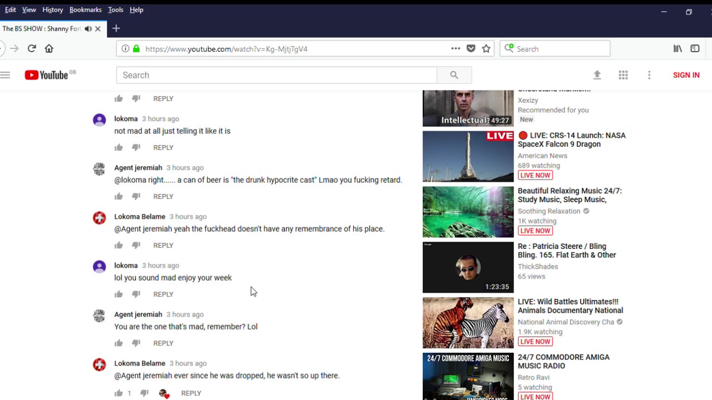The width and height of the screenshot is (712, 400).
Task: Open the Tools menu
Action: pos(116,9)
